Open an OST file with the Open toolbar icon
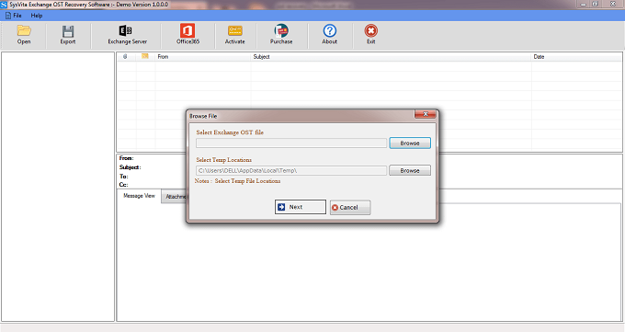The width and height of the screenshot is (625, 332). click(x=24, y=35)
